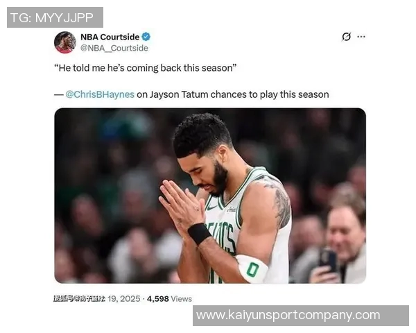Click the black wristband in the photo

coord(199,234)
